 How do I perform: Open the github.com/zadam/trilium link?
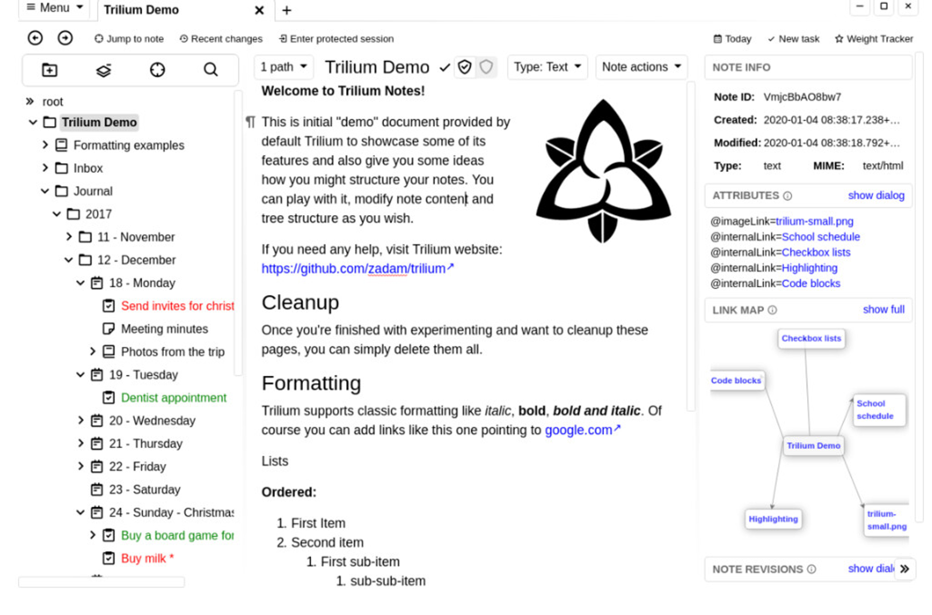357,269
